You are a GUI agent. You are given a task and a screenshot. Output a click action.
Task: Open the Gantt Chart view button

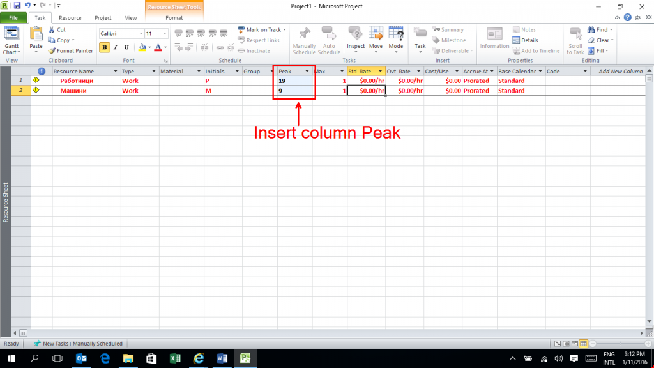pyautogui.click(x=11, y=40)
